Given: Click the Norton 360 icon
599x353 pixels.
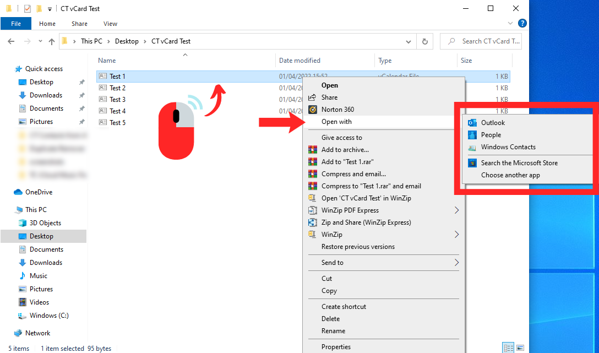Looking at the screenshot, I should [313, 110].
